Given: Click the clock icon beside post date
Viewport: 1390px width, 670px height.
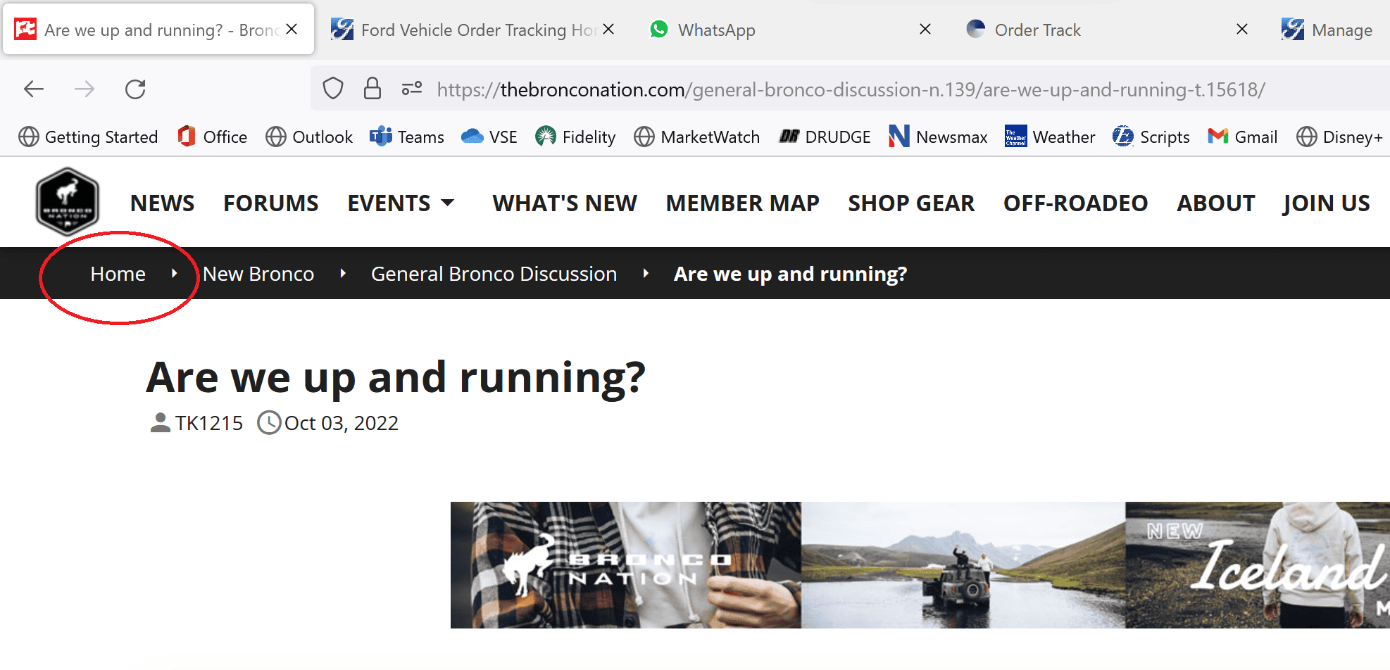Looking at the screenshot, I should coord(269,422).
